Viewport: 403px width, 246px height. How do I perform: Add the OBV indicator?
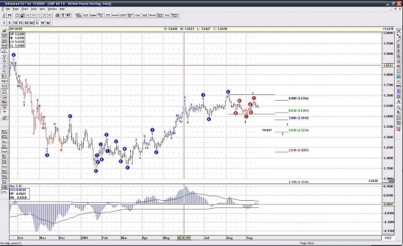(x=123, y=15)
